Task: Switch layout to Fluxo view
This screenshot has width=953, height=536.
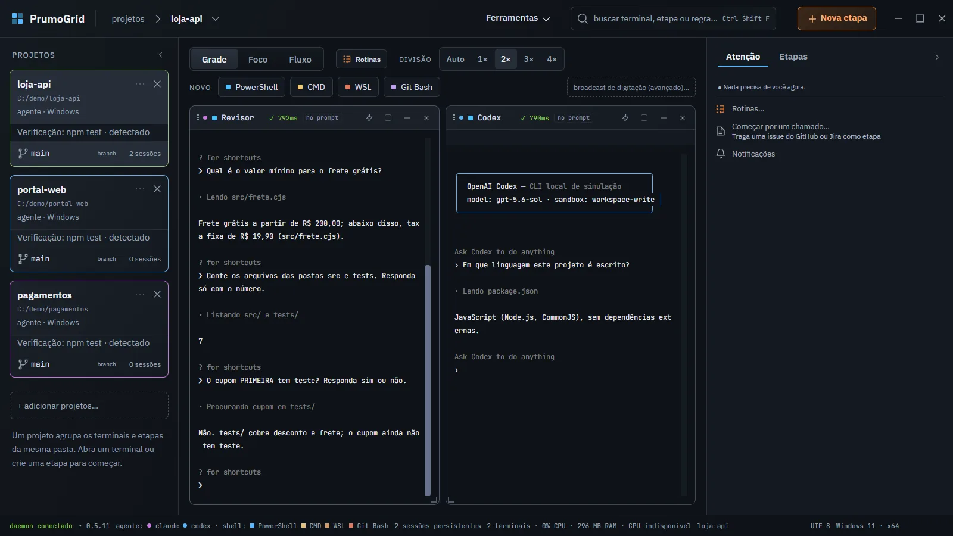Action: click(x=300, y=60)
